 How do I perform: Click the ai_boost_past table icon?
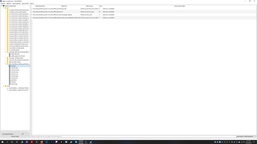pos(10,76)
